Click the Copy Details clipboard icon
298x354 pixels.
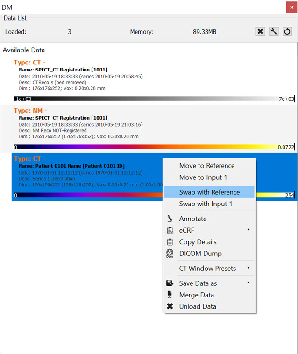point(170,242)
